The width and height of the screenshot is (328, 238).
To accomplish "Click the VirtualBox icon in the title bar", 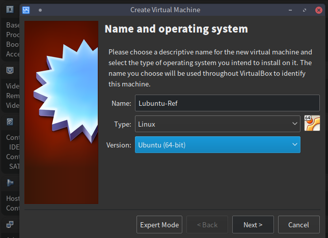I will point(26,10).
